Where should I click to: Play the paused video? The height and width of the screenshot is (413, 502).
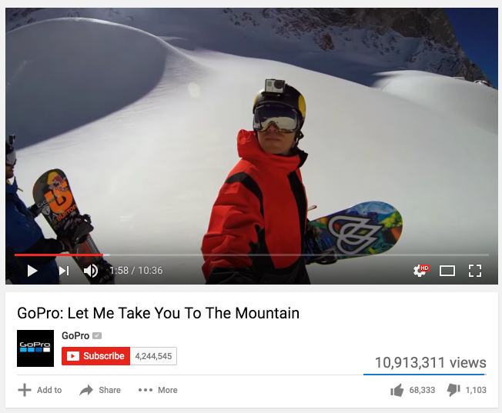(32, 271)
